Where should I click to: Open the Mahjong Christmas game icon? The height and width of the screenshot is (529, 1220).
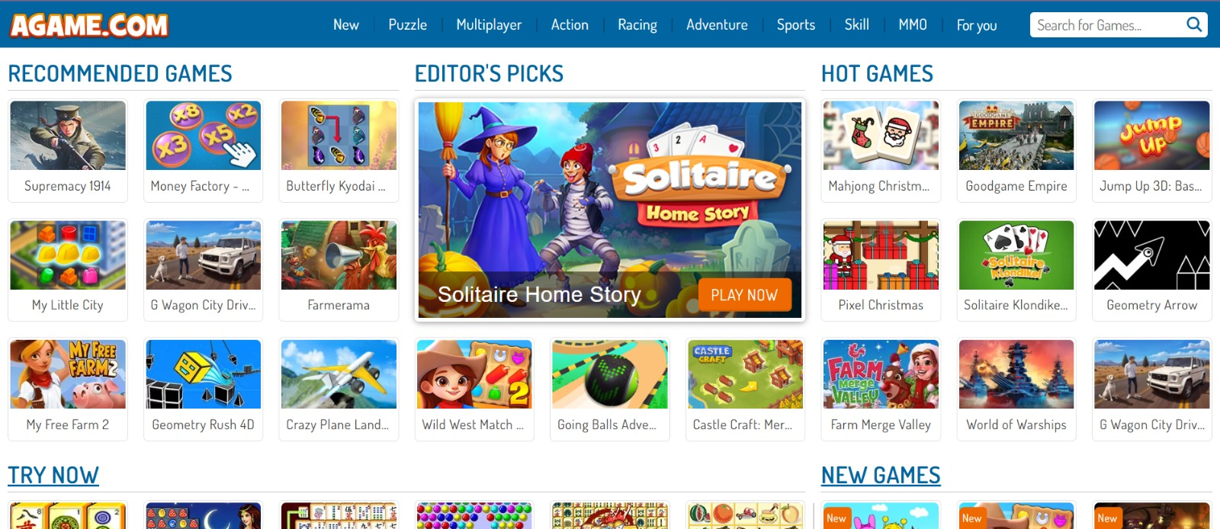(881, 136)
